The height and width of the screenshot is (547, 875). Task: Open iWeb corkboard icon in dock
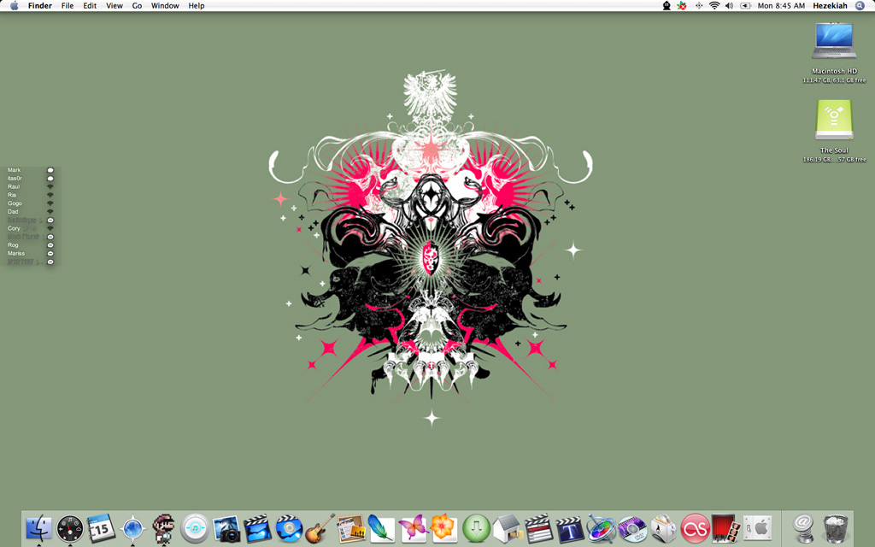point(351,528)
